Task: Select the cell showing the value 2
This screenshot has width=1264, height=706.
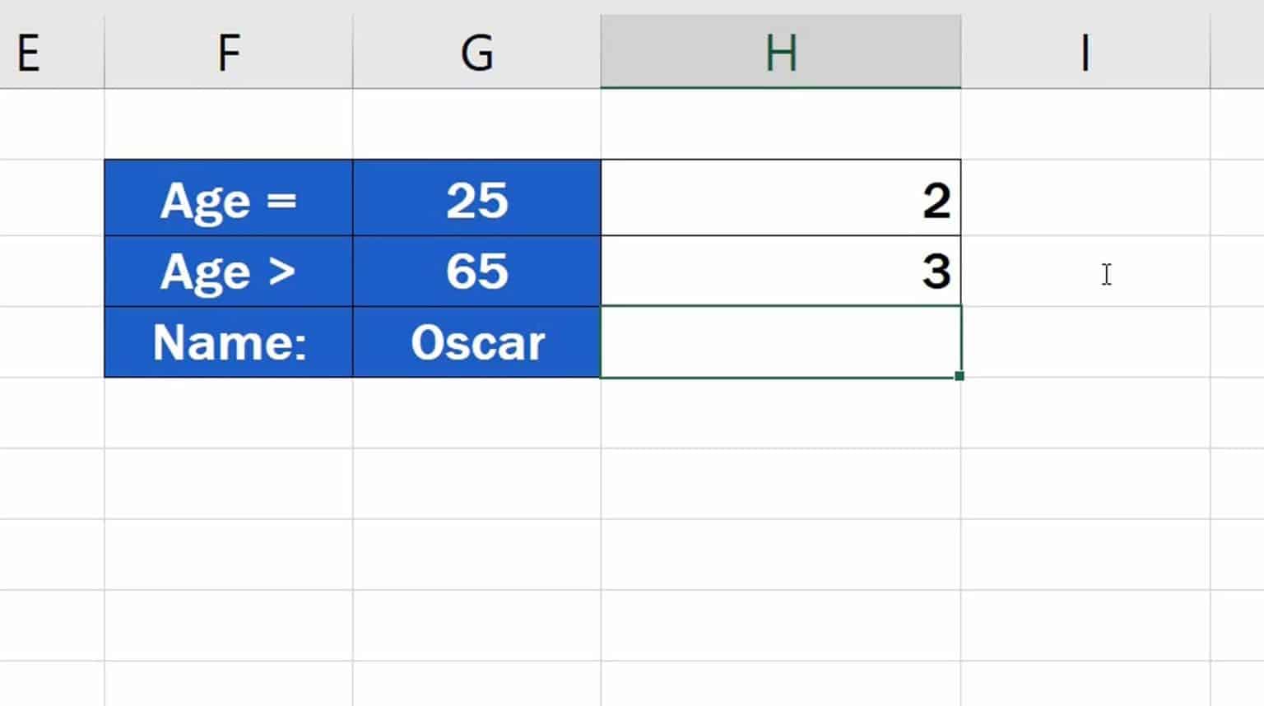Action: click(x=780, y=198)
